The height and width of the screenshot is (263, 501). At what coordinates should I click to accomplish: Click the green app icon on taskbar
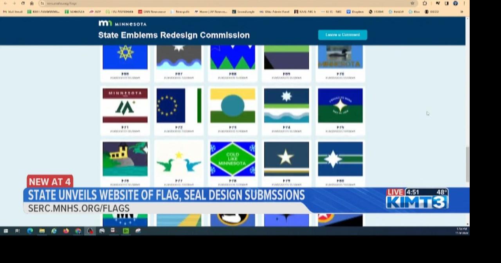click(126, 231)
